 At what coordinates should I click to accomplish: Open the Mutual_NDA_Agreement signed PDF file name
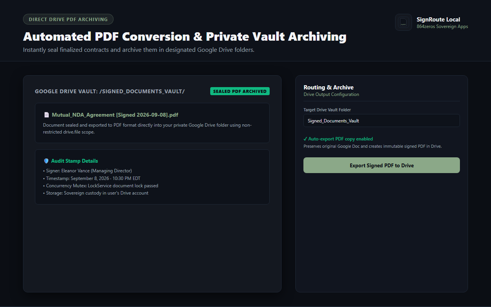pos(115,115)
